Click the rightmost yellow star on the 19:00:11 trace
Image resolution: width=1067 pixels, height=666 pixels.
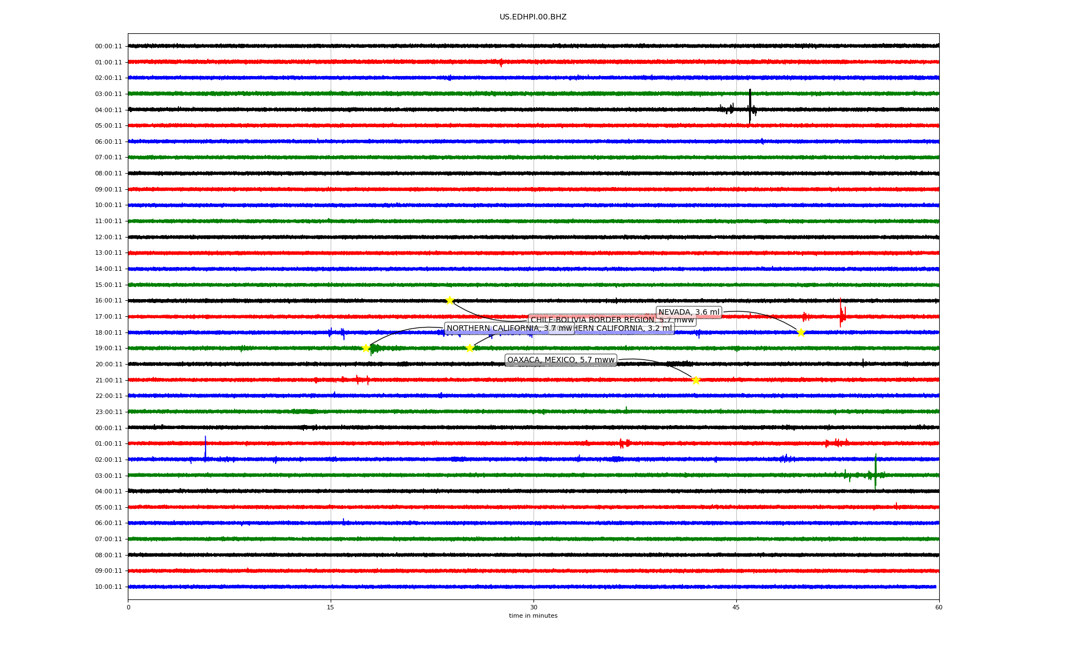[470, 348]
